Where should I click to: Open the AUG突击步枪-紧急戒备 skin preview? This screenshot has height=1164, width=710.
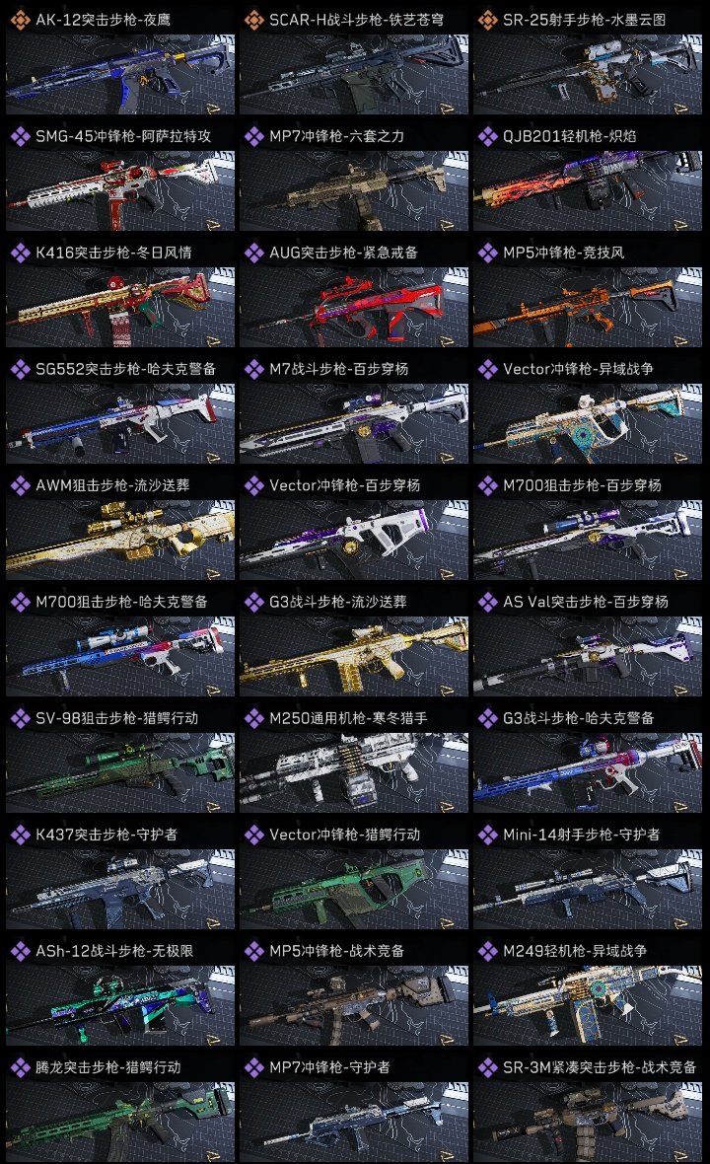point(354,308)
